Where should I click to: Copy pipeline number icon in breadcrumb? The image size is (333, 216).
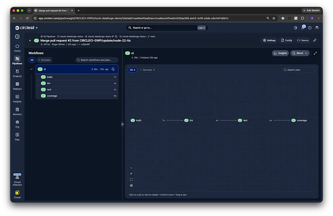point(116,36)
